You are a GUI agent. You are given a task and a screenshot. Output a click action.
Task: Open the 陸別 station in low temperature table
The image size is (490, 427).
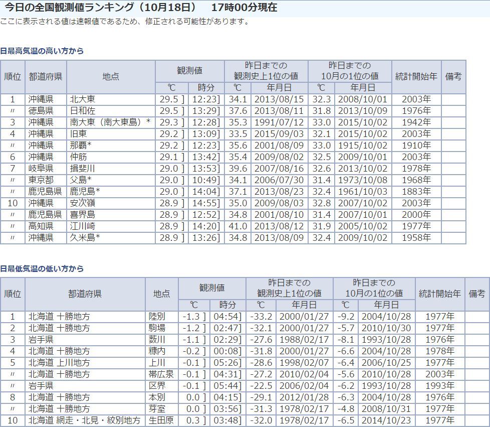(x=157, y=317)
